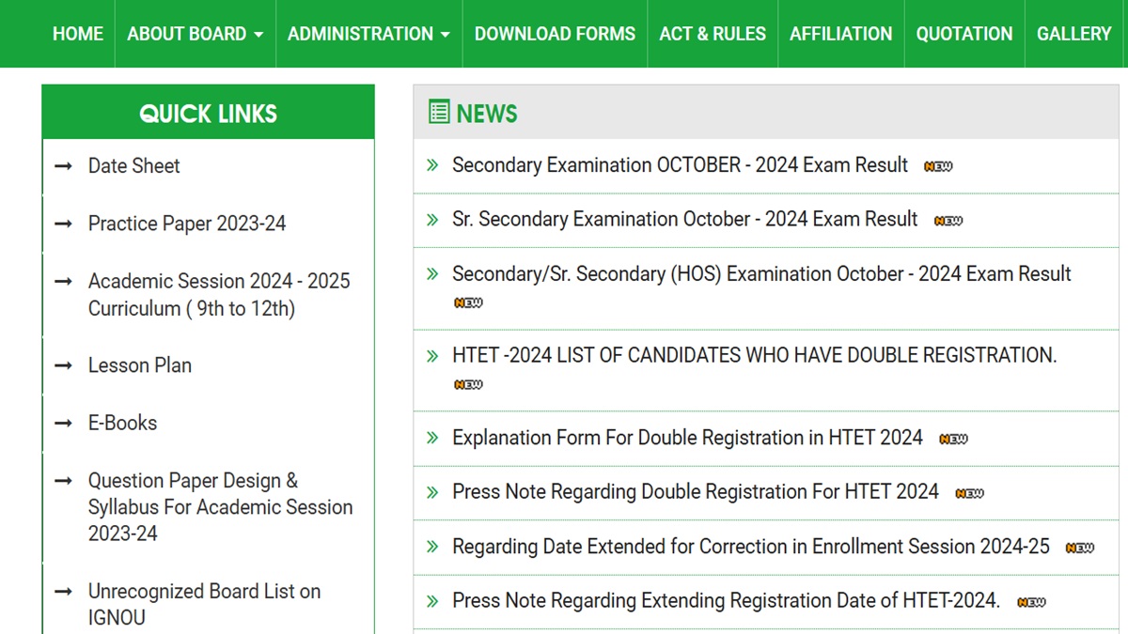
Task: Click arrow icon beside Practice Paper 2023-24
Action: [x=64, y=224]
